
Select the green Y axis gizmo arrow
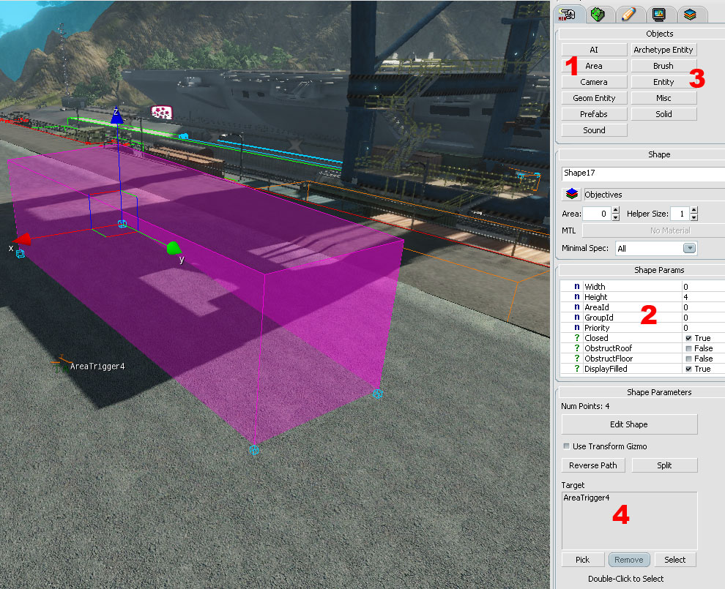click(173, 248)
